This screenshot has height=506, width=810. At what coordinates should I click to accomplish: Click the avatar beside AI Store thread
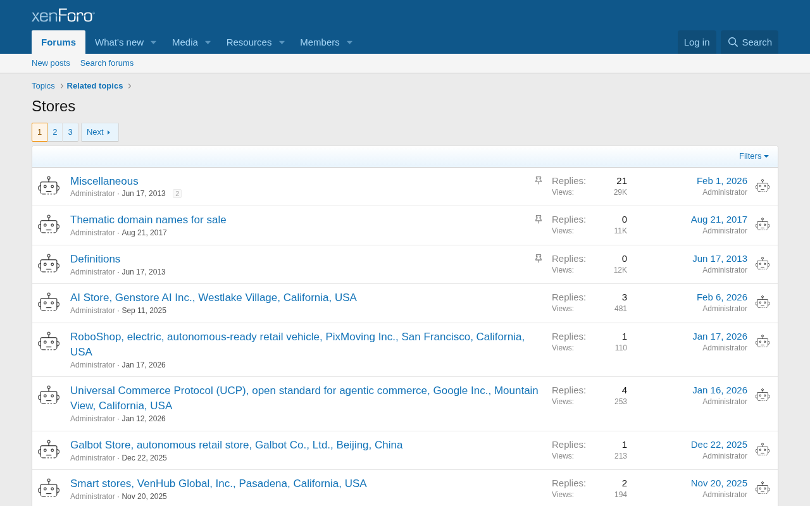click(x=49, y=303)
